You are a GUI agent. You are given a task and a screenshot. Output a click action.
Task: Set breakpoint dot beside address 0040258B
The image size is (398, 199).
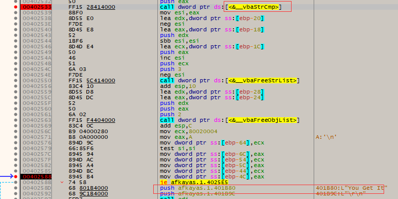(x=16, y=182)
